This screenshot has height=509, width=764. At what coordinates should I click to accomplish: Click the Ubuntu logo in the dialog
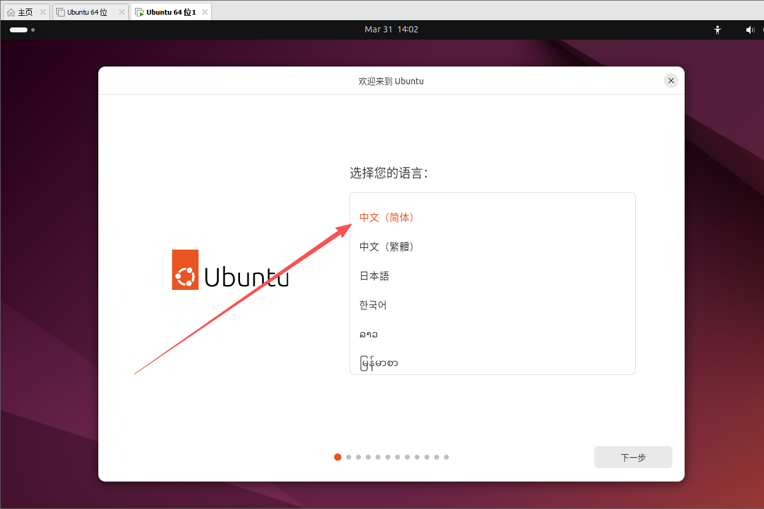click(230, 270)
